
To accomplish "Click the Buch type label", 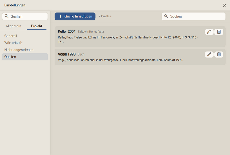I will (x=81, y=54).
